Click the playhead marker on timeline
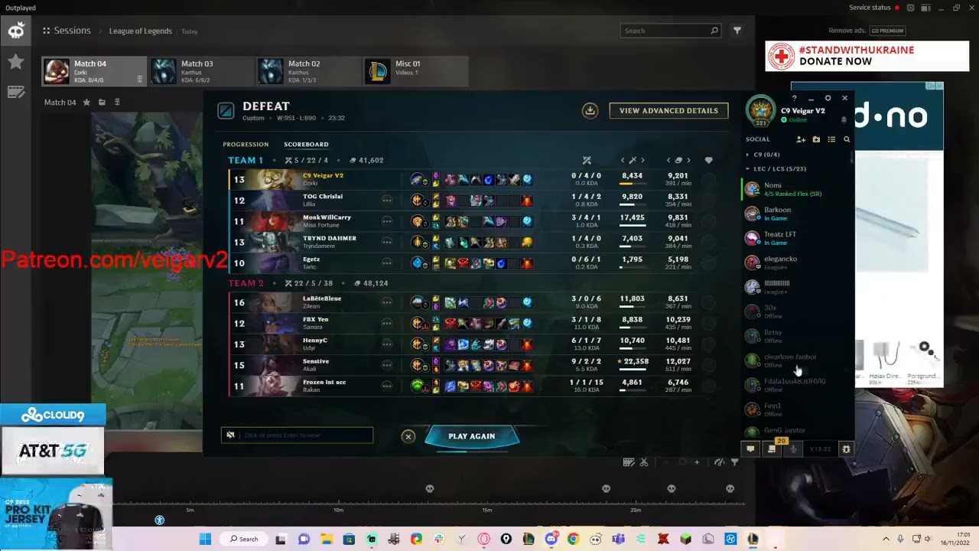 point(159,520)
